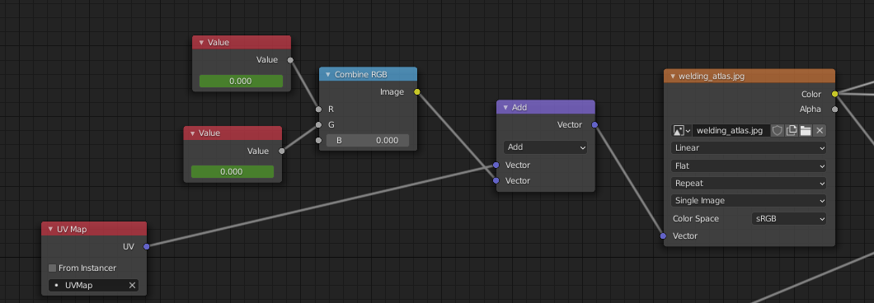874x303 pixels.
Task: Open the Linear interpolation dropdown
Action: pos(749,148)
